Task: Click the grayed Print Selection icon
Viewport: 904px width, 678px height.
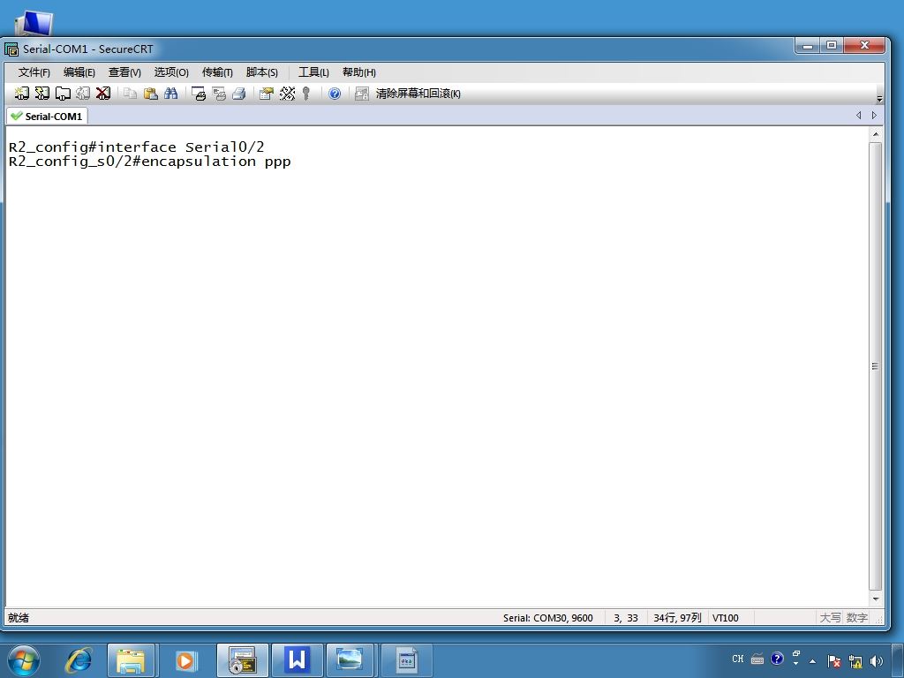Action: (219, 94)
